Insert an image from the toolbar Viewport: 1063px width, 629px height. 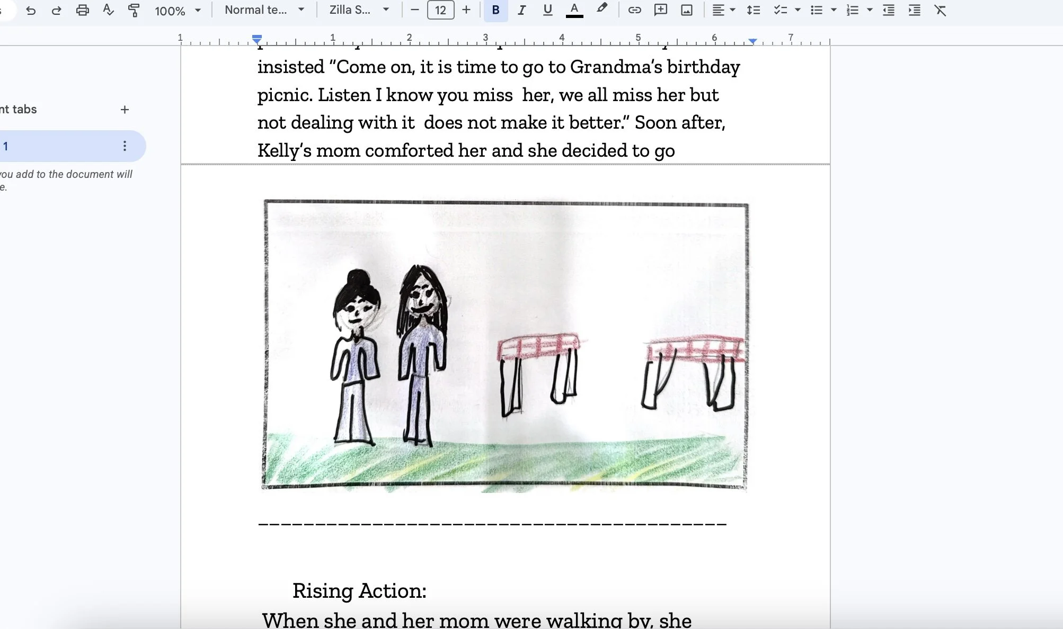coord(687,10)
